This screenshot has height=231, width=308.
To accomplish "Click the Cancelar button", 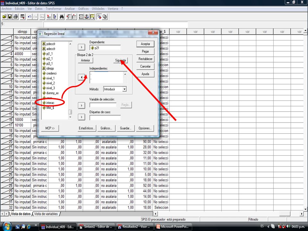I will (x=145, y=66).
